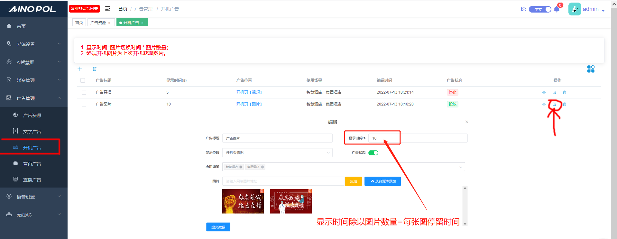View the 广告直播 row with eye icon

click(544, 92)
